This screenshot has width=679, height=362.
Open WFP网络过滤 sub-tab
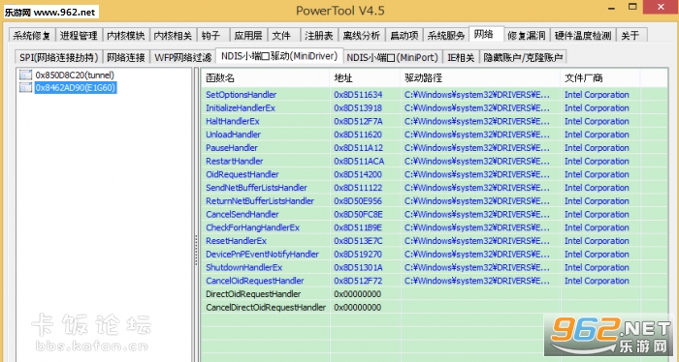182,57
